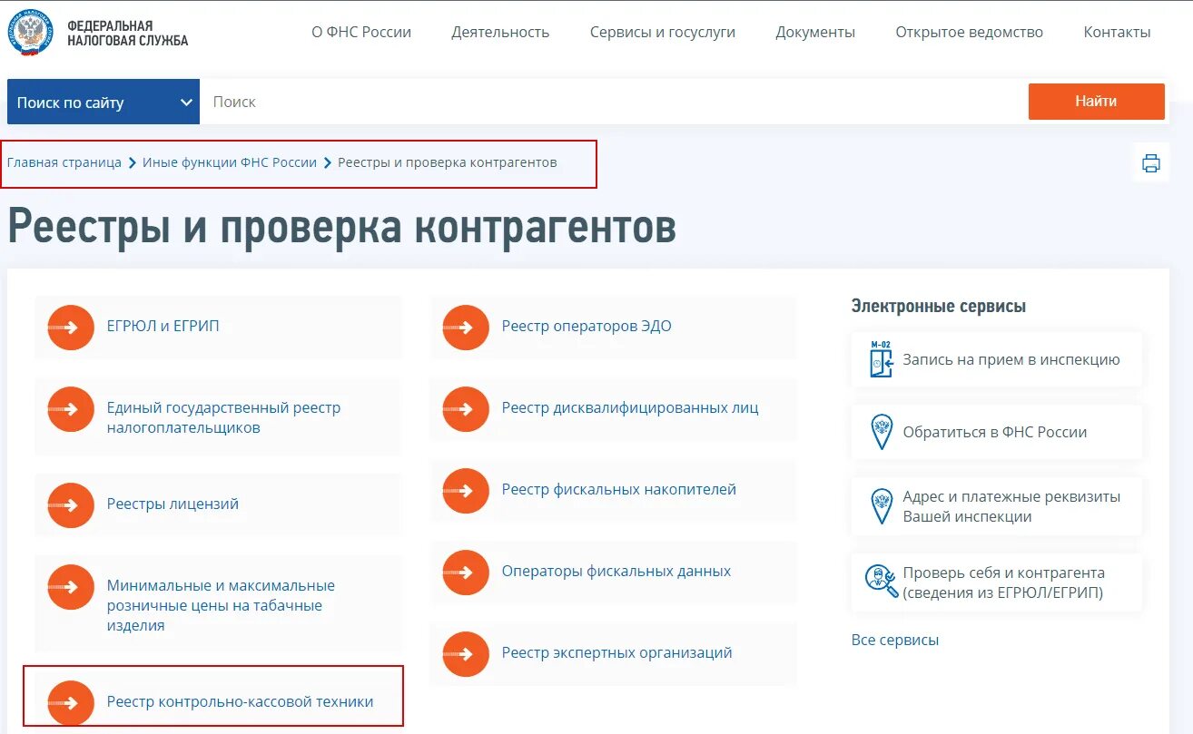Click door icon for Запись на прием в инспекцию
The height and width of the screenshot is (734, 1193).
881,359
